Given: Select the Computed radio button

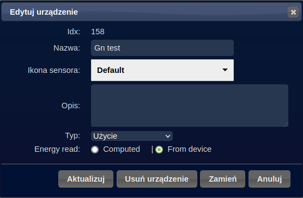Looking at the screenshot, I should coord(95,150).
